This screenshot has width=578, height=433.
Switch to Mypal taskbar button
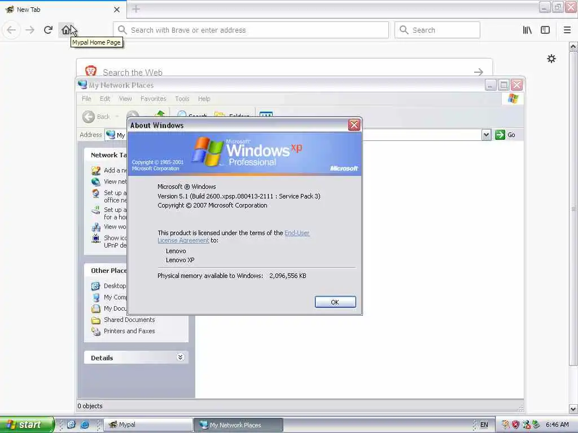click(148, 425)
